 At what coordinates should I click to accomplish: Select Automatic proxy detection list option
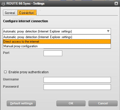(x=57, y=37)
